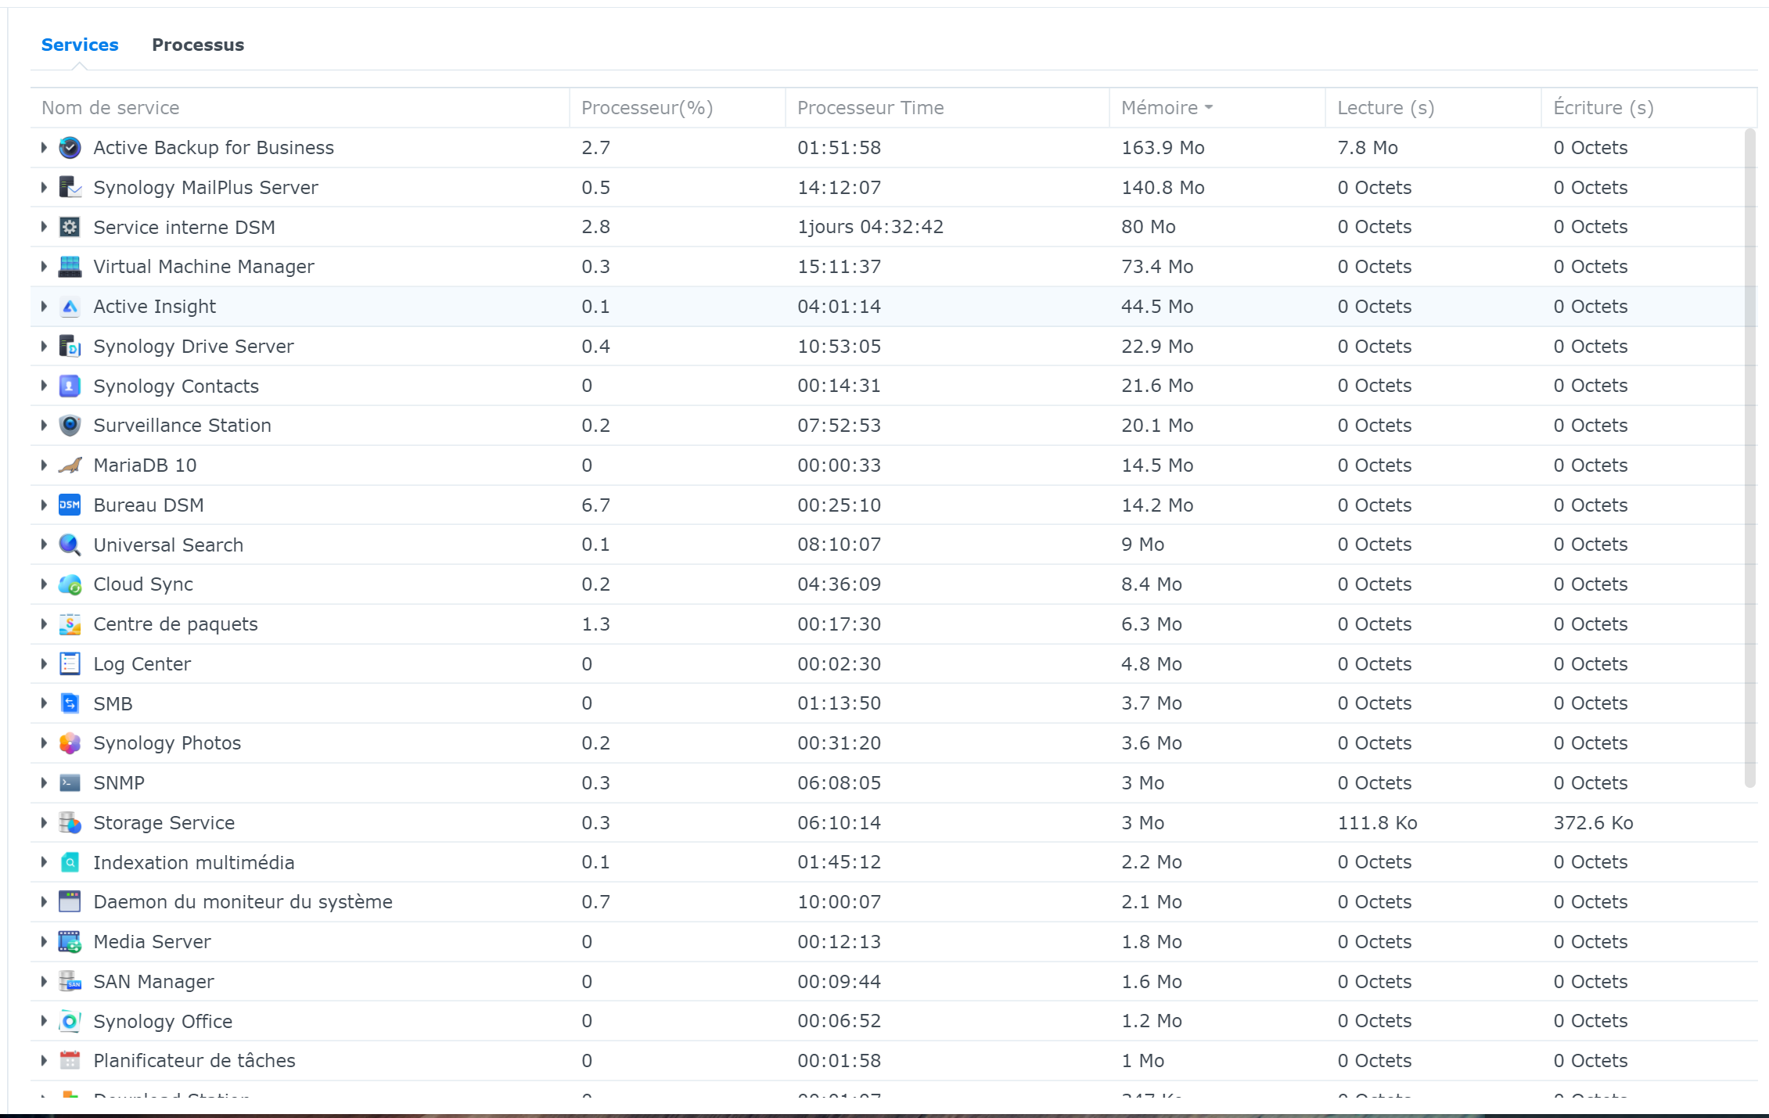The image size is (1769, 1118).
Task: Expand the Active Backup for Business row
Action: (44, 147)
